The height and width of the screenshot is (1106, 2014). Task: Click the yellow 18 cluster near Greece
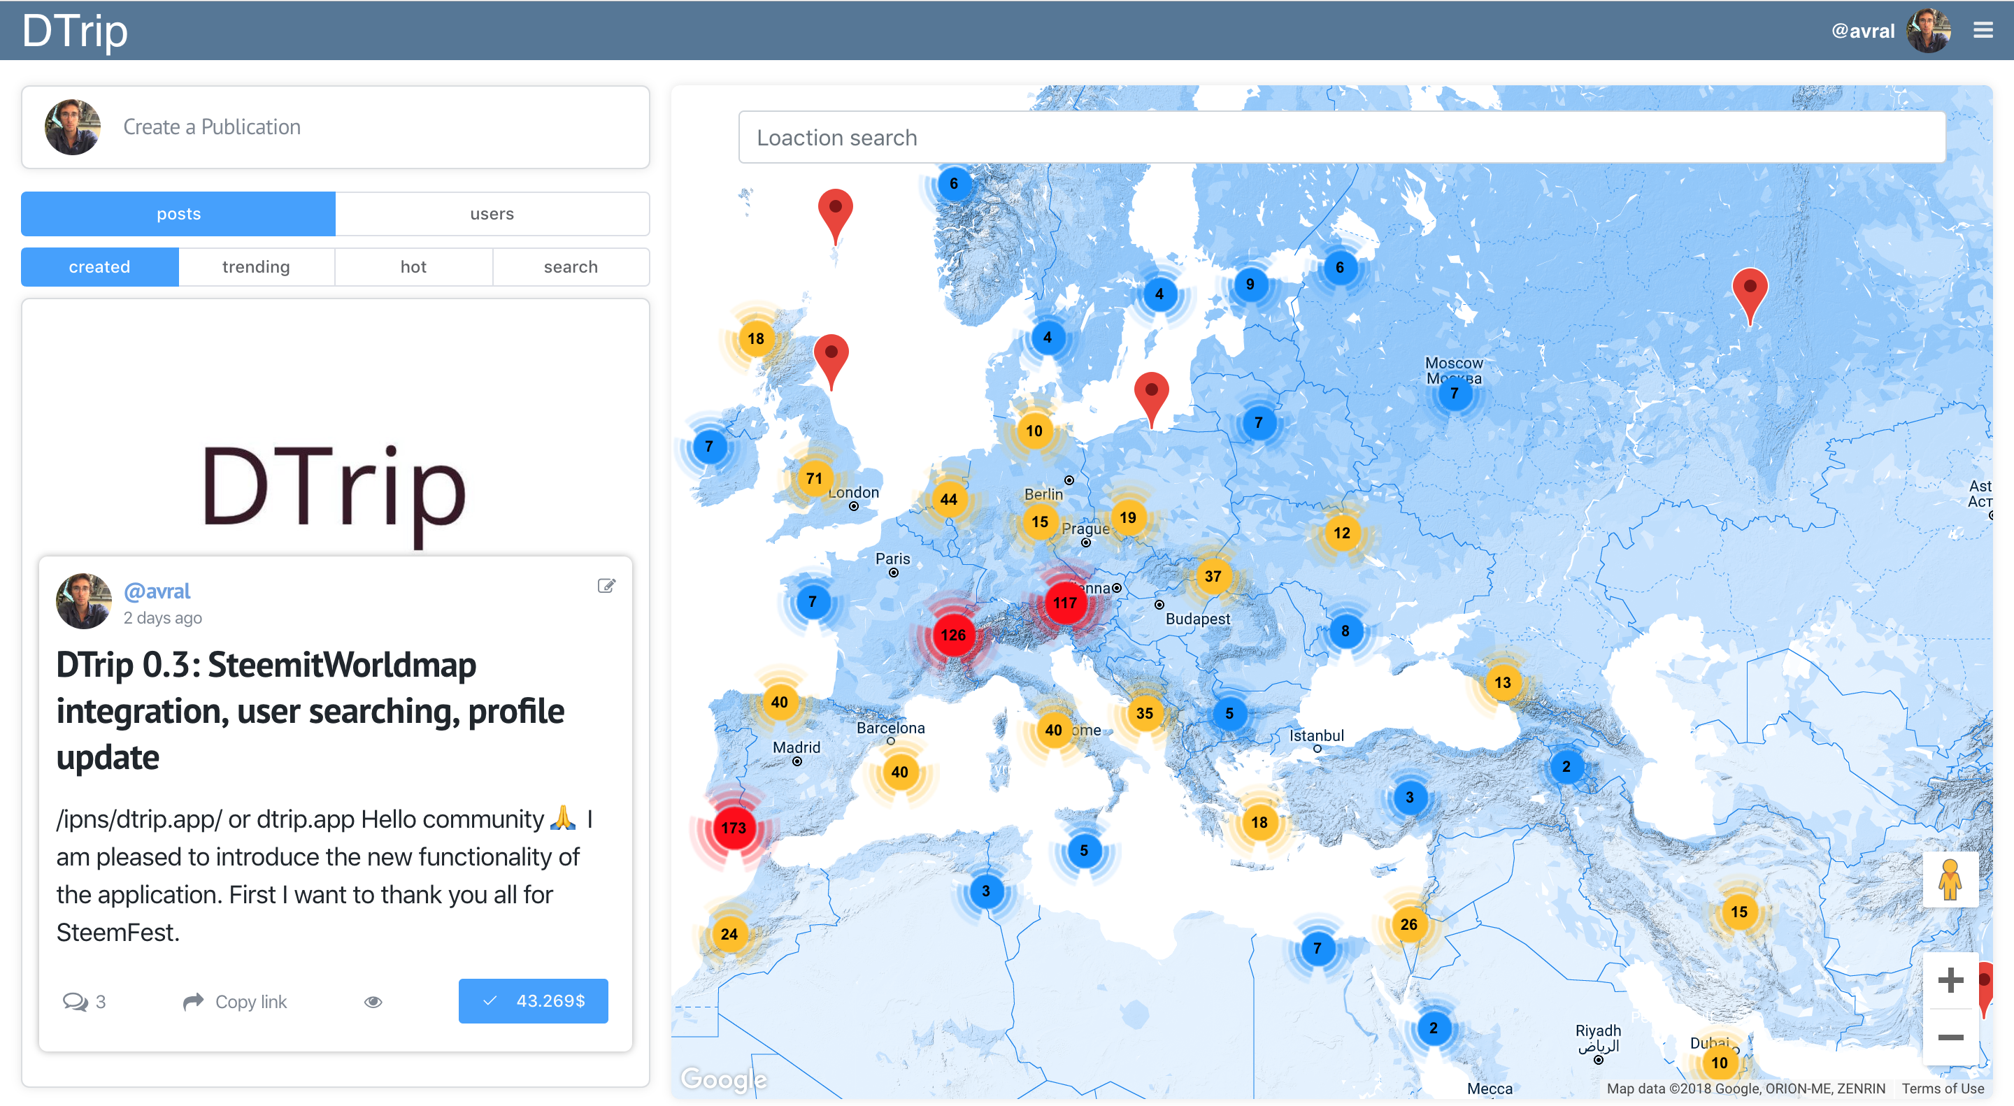pyautogui.click(x=1259, y=821)
